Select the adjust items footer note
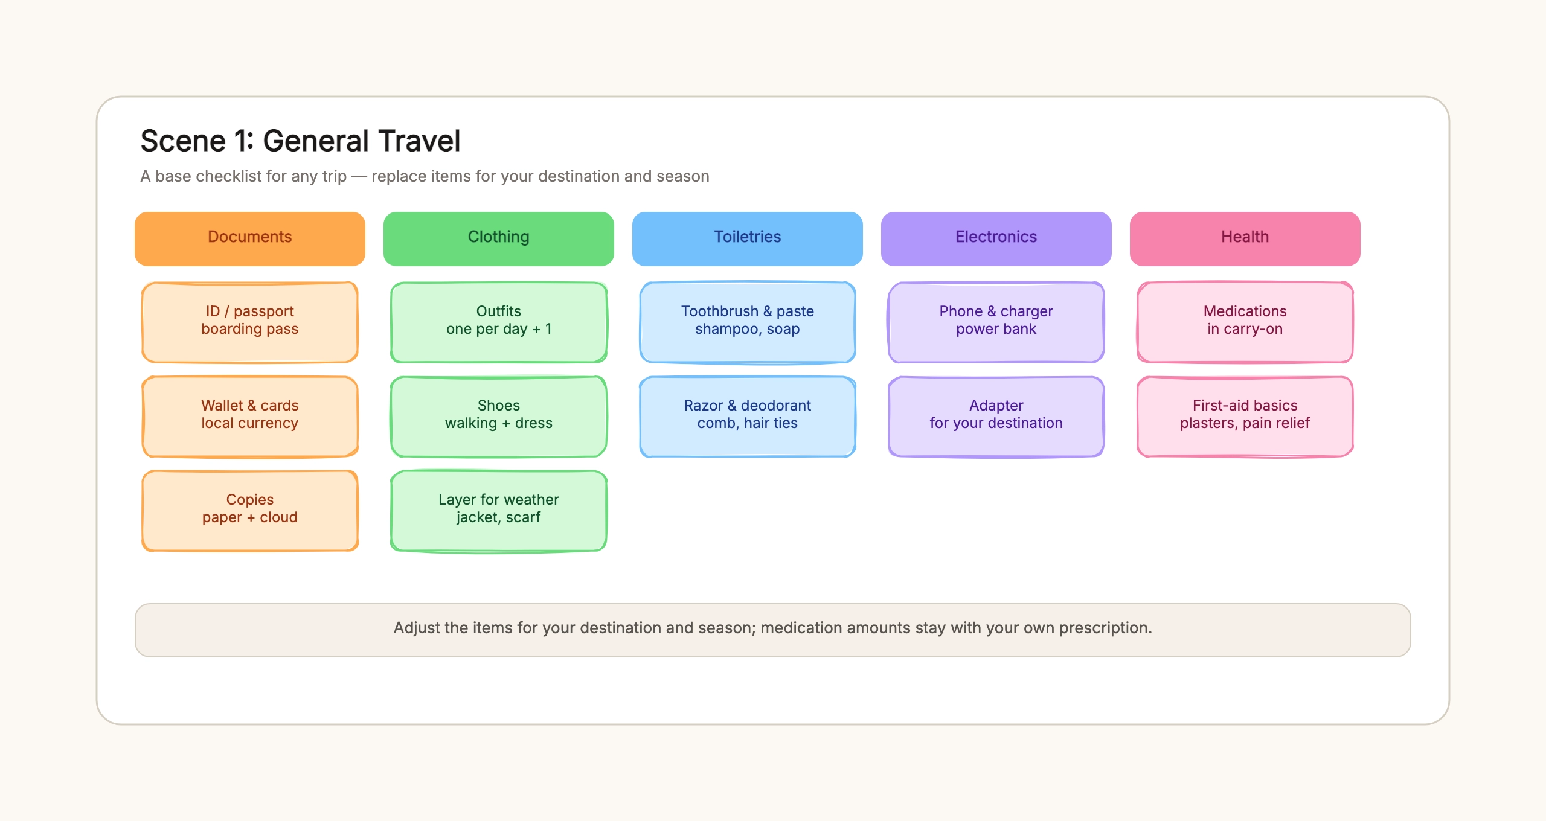 pyautogui.click(x=773, y=630)
